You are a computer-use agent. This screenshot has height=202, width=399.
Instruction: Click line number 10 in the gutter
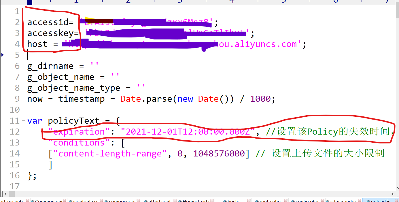tap(15, 110)
